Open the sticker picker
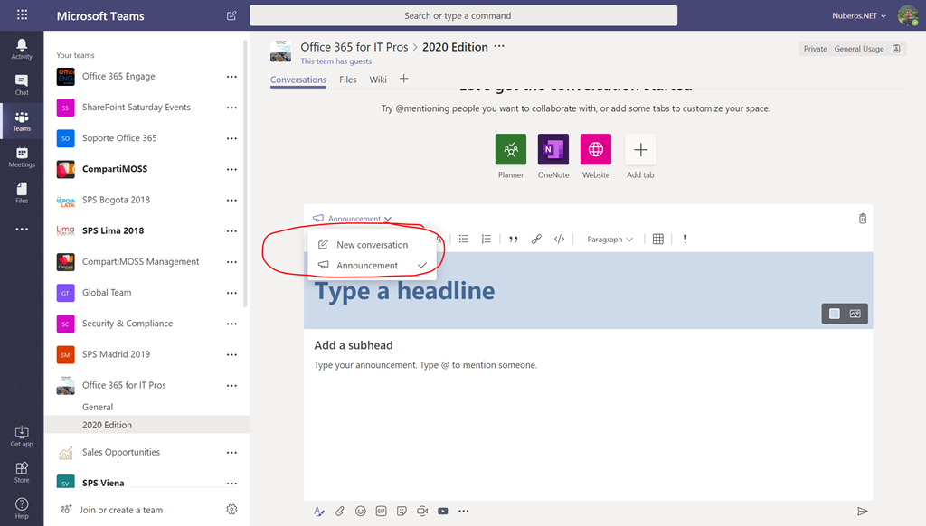Image resolution: width=926 pixels, height=526 pixels. [402, 511]
